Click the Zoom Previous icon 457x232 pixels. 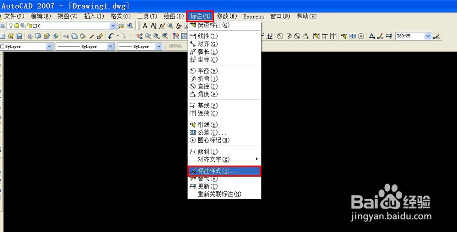click(165, 36)
